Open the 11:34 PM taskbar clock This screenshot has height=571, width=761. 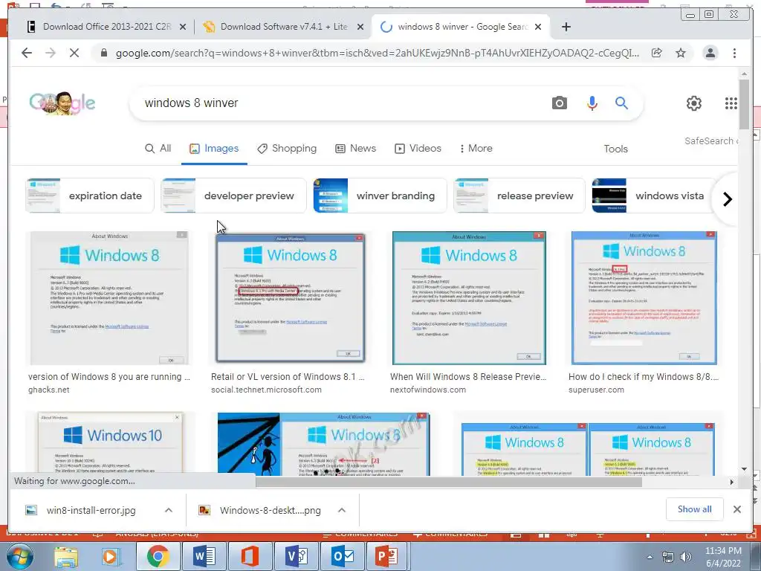click(723, 557)
